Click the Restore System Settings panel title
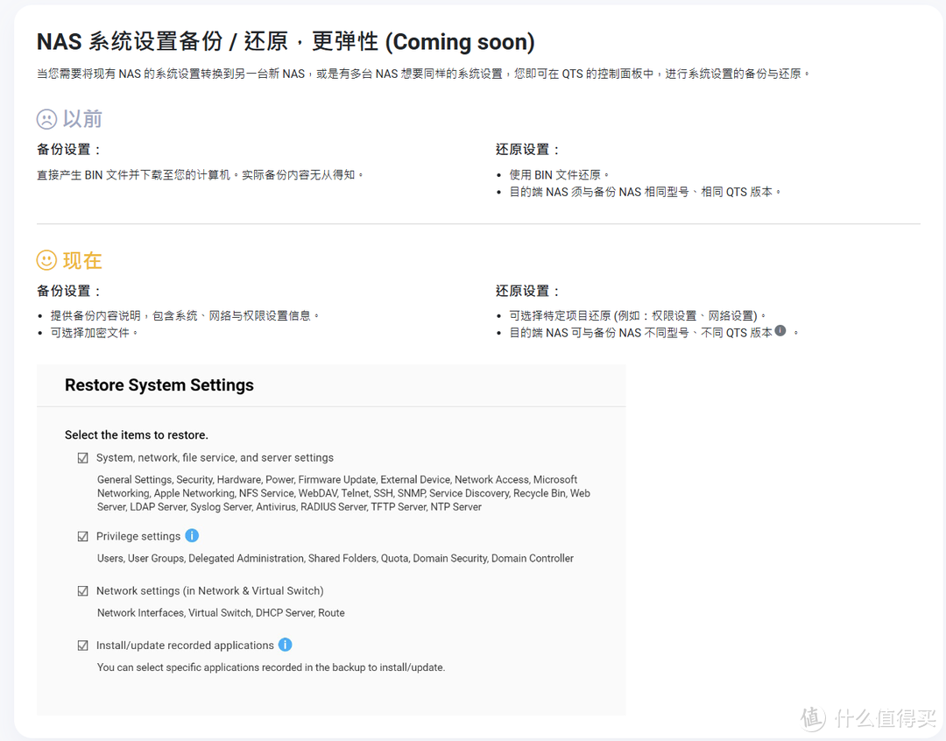 click(159, 385)
